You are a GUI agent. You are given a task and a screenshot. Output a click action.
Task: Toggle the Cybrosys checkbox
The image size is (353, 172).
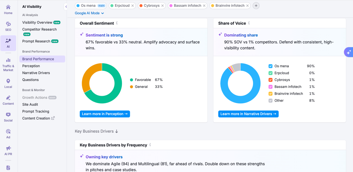coord(270,80)
